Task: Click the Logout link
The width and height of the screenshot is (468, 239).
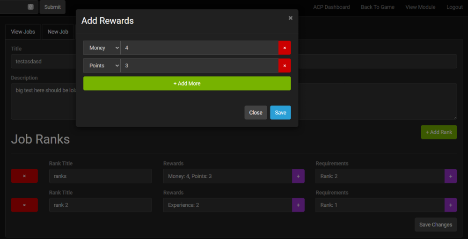Action: click(x=454, y=7)
